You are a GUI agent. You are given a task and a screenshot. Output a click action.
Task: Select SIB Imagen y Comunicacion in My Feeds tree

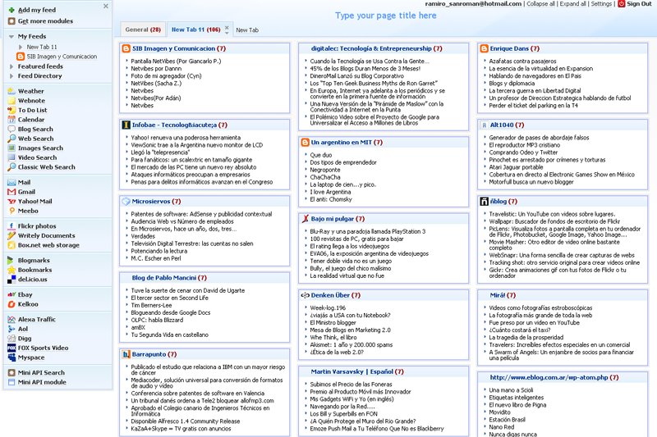[x=62, y=57]
